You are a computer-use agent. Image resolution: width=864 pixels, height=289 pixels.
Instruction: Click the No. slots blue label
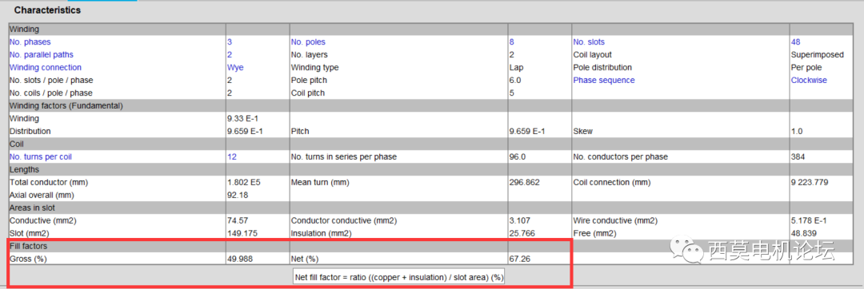(589, 42)
